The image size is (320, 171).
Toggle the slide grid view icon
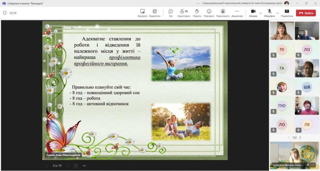pyautogui.click(x=76, y=166)
